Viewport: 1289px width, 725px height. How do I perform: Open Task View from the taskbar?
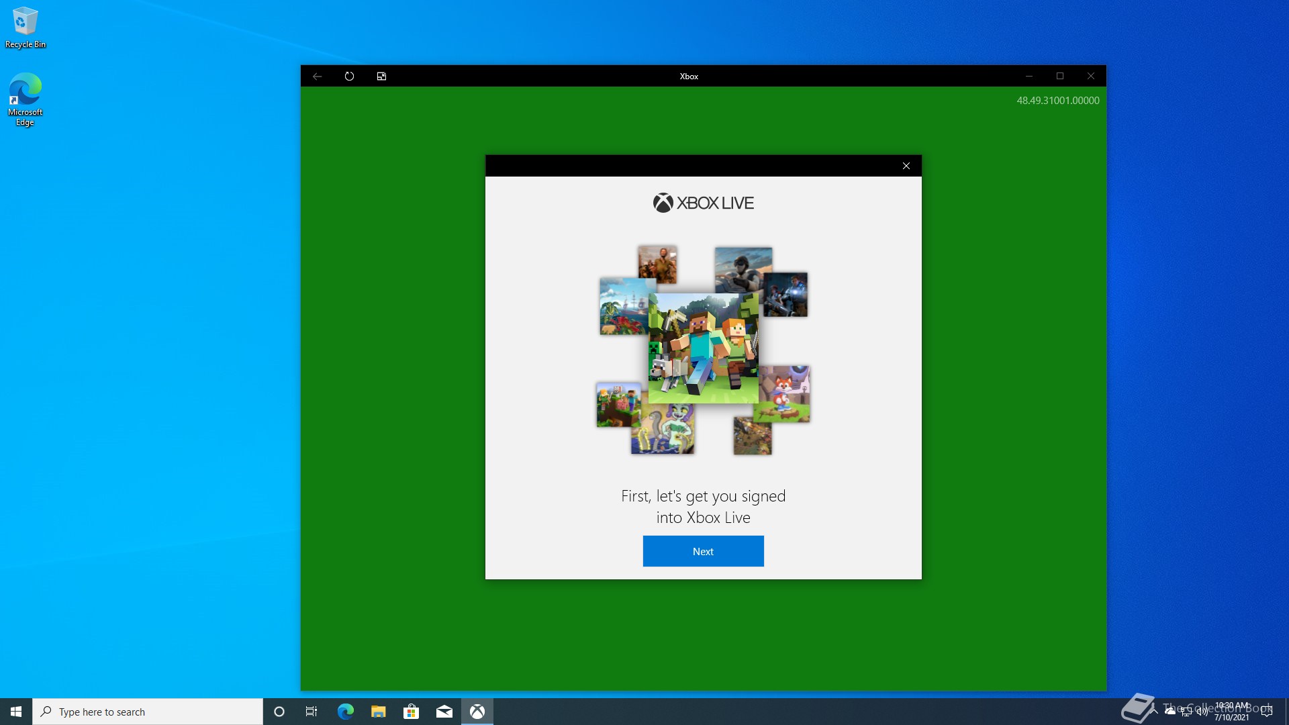(x=312, y=712)
